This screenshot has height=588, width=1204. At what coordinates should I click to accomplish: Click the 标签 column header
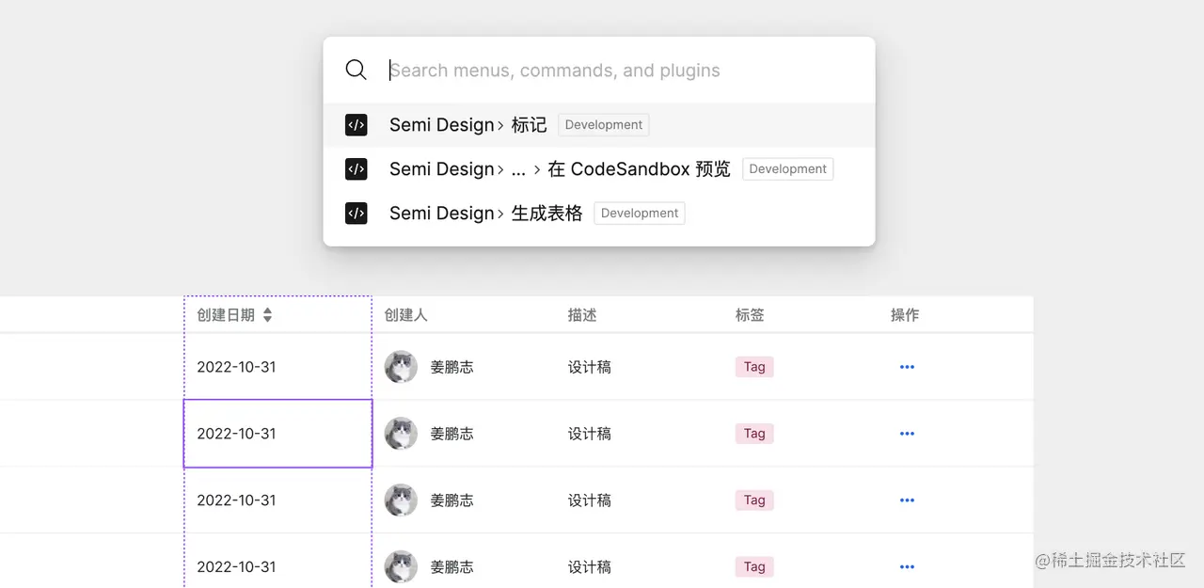coord(750,315)
